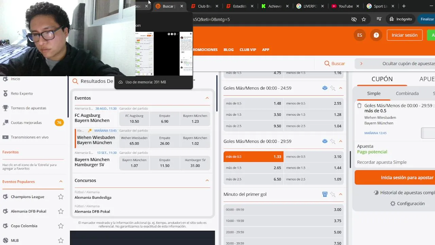This screenshot has height=245, width=435.
Task: Open the CLUB VIP menu item
Action: pos(248,50)
